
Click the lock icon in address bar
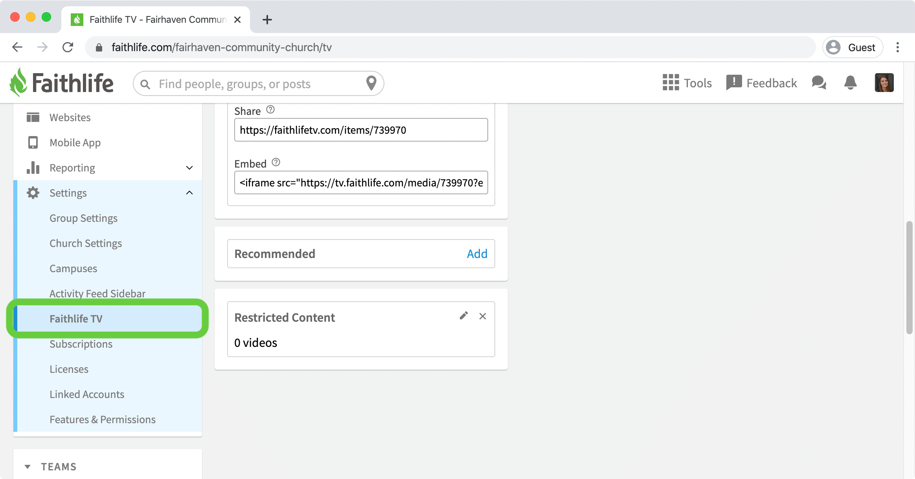pyautogui.click(x=99, y=48)
